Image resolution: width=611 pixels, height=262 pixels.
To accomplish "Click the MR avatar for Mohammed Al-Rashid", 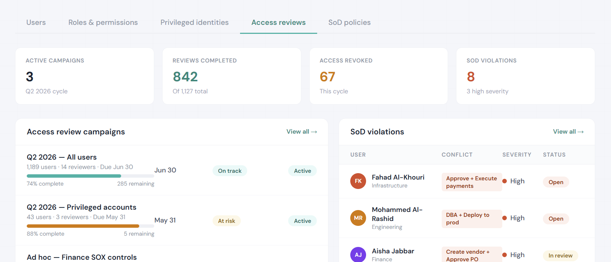I will pyautogui.click(x=358, y=218).
